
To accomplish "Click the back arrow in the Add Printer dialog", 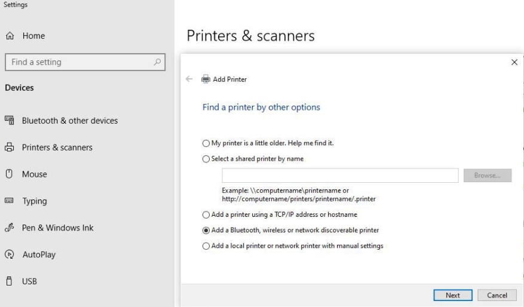I will [x=189, y=79].
